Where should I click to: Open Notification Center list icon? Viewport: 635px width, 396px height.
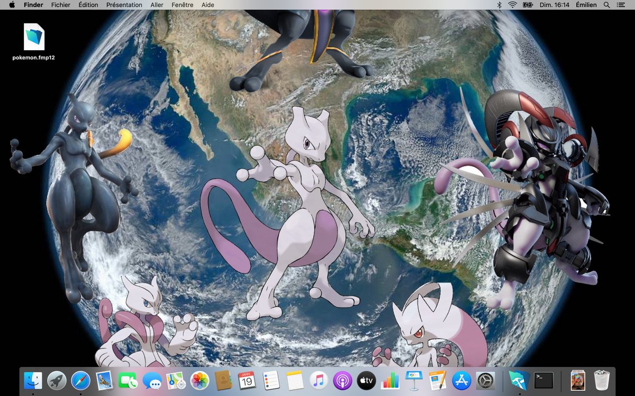[x=621, y=5]
